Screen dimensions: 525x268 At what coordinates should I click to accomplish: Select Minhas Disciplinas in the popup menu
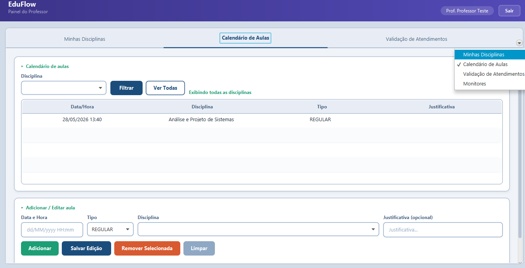pyautogui.click(x=490, y=55)
